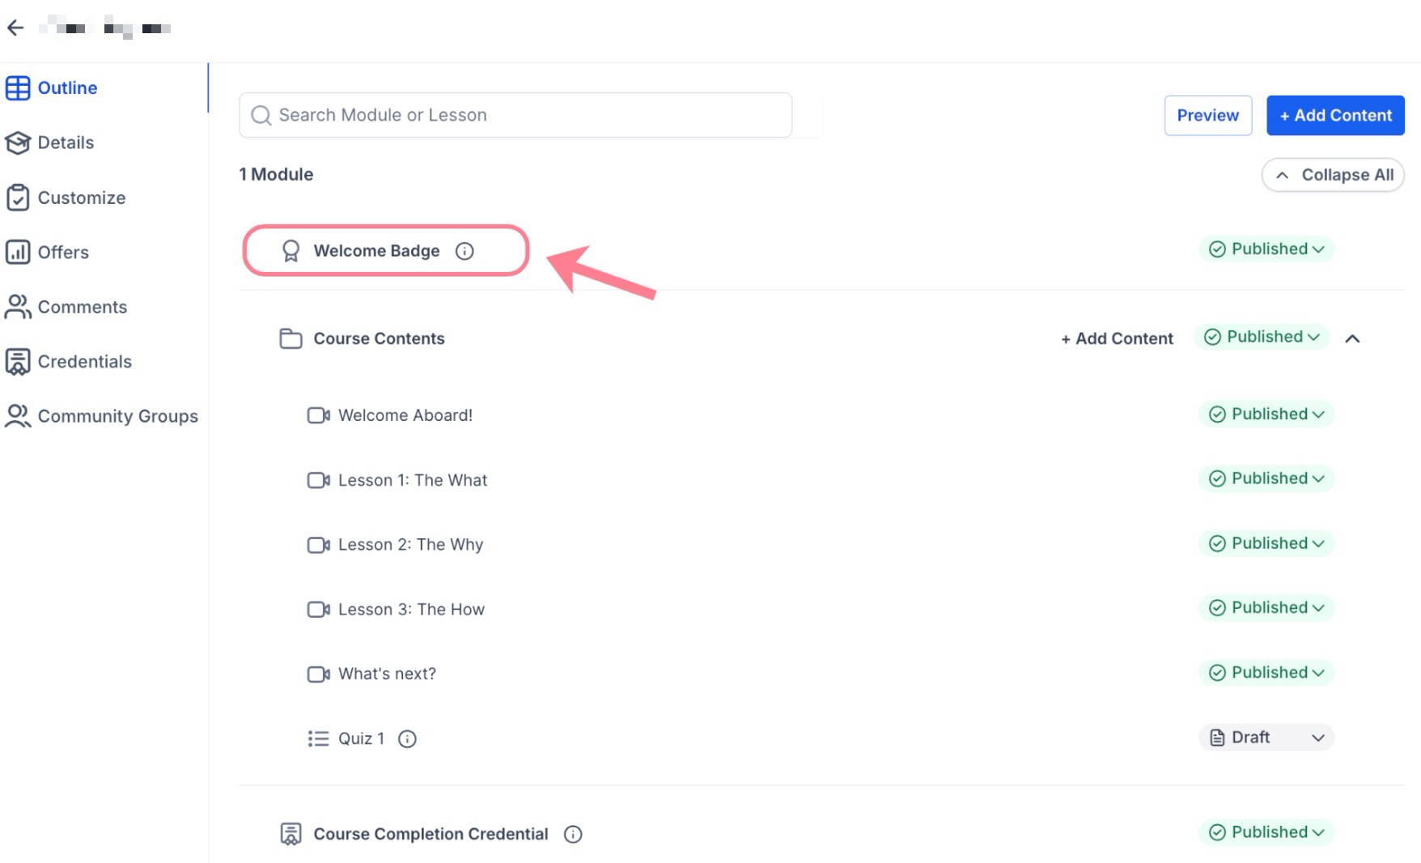Viewport: 1421px width, 863px height.
Task: Collapse the Course Contents module chevron
Action: point(1352,338)
